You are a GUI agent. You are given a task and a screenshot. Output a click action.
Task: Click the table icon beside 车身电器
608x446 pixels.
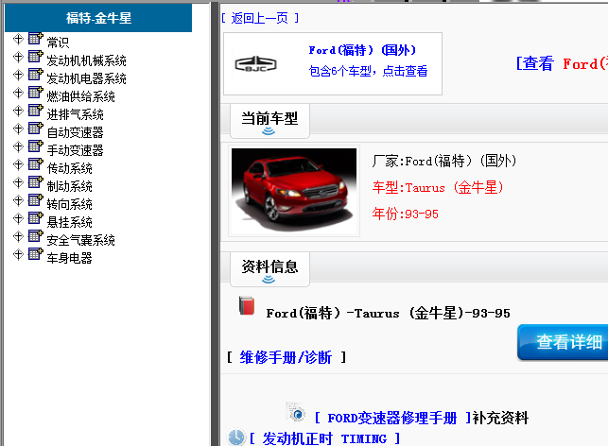coord(36,254)
